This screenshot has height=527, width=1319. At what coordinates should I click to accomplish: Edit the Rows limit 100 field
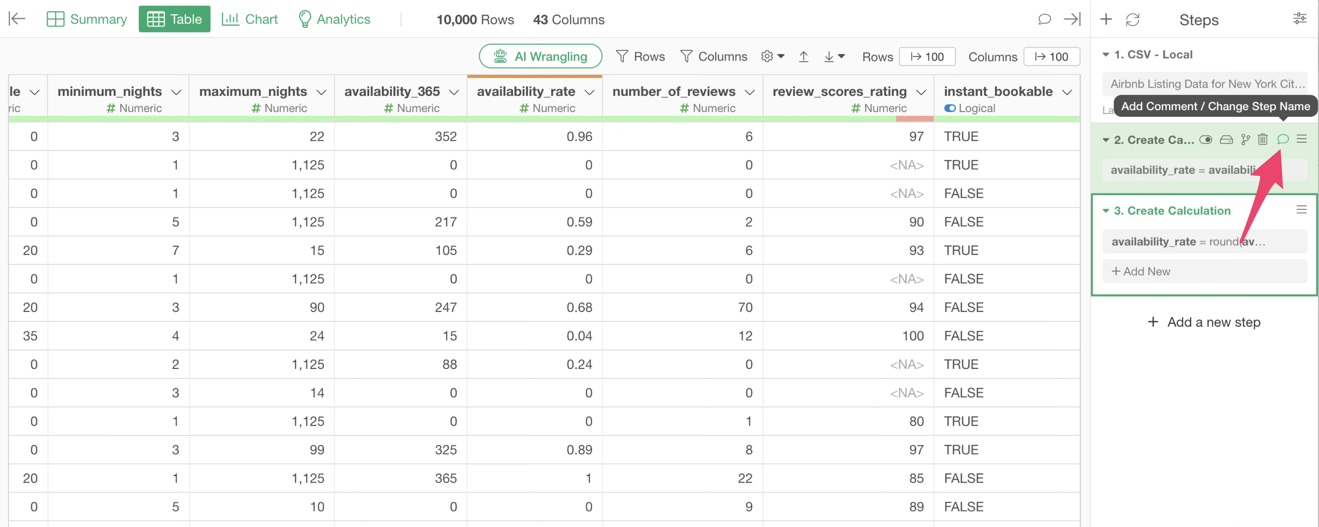pyautogui.click(x=927, y=56)
